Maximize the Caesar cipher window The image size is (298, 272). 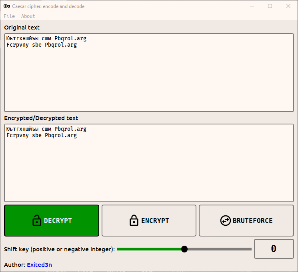tap(270, 6)
